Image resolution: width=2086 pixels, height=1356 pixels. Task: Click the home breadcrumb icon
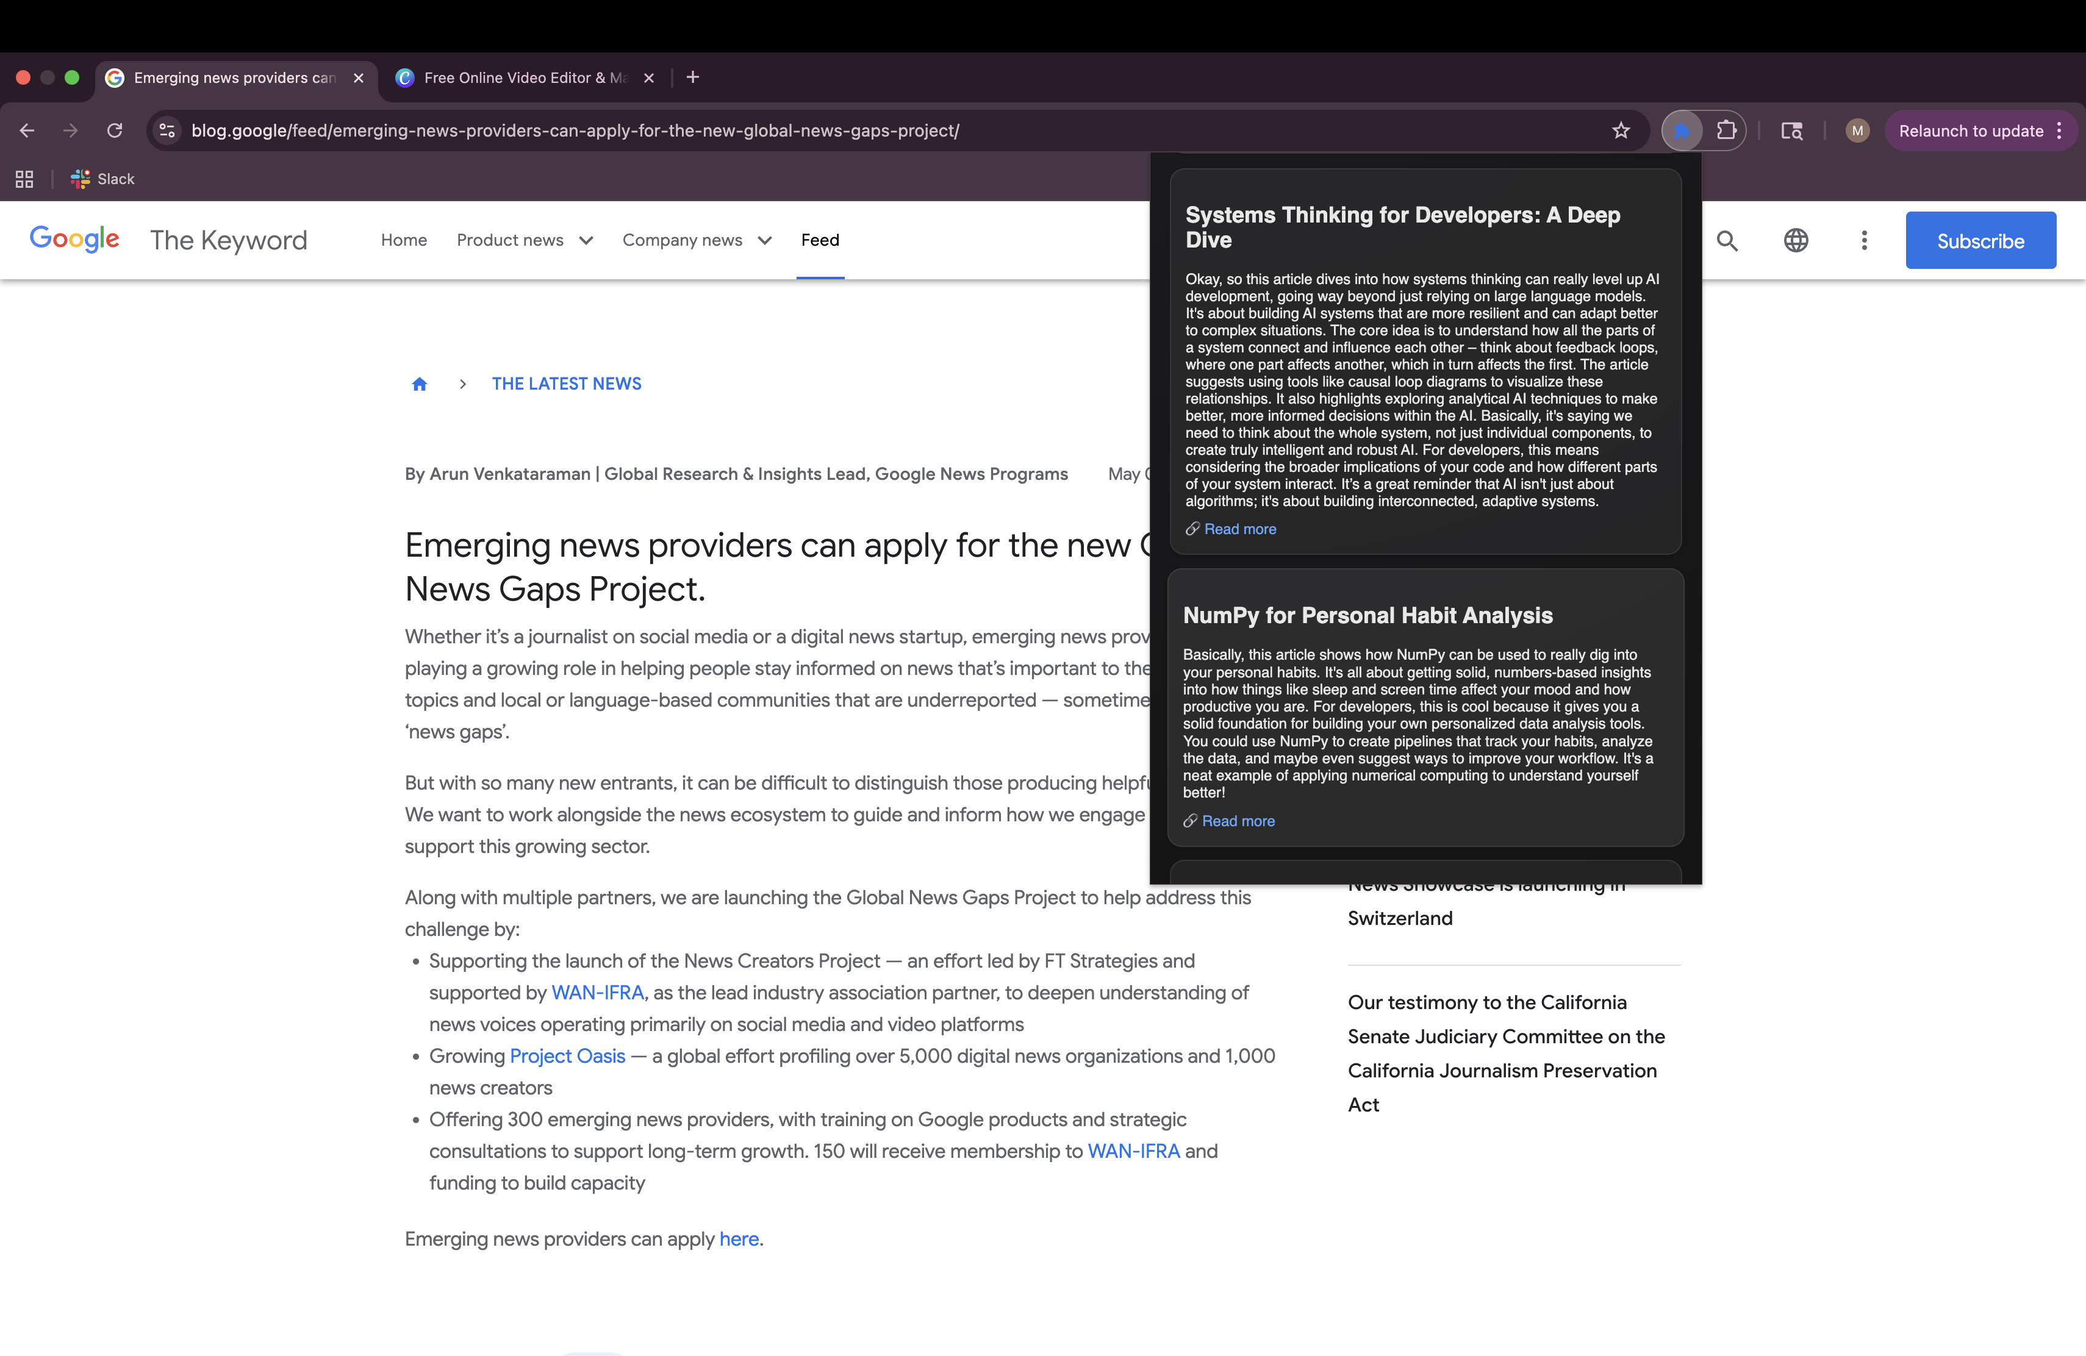pyautogui.click(x=420, y=384)
